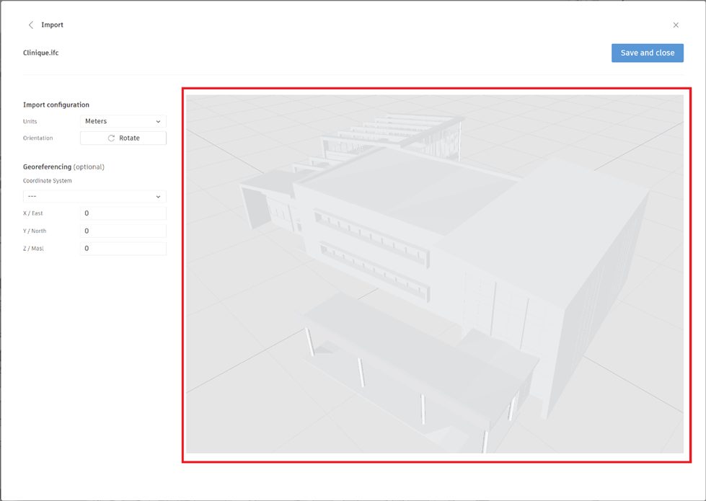Click the Import title text

[x=52, y=25]
